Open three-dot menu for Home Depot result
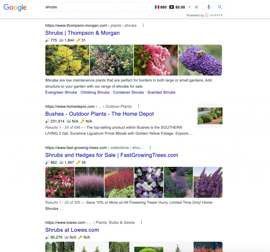 coord(138,107)
